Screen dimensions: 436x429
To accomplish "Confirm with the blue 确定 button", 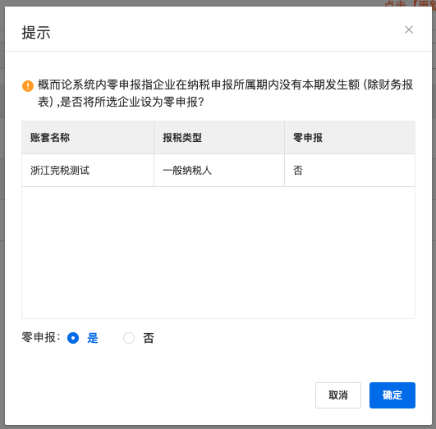I will point(392,395).
